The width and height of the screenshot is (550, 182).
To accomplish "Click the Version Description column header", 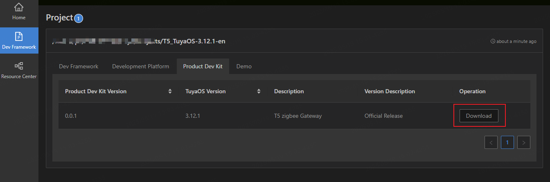I will [x=390, y=91].
